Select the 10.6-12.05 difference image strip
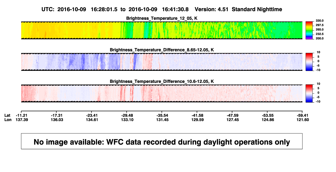 click(162, 93)
